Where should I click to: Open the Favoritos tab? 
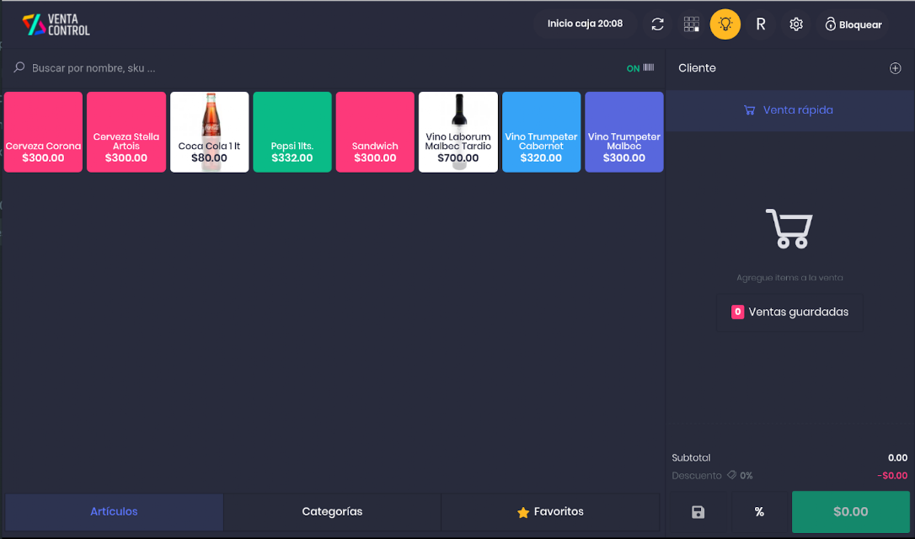pyautogui.click(x=550, y=511)
